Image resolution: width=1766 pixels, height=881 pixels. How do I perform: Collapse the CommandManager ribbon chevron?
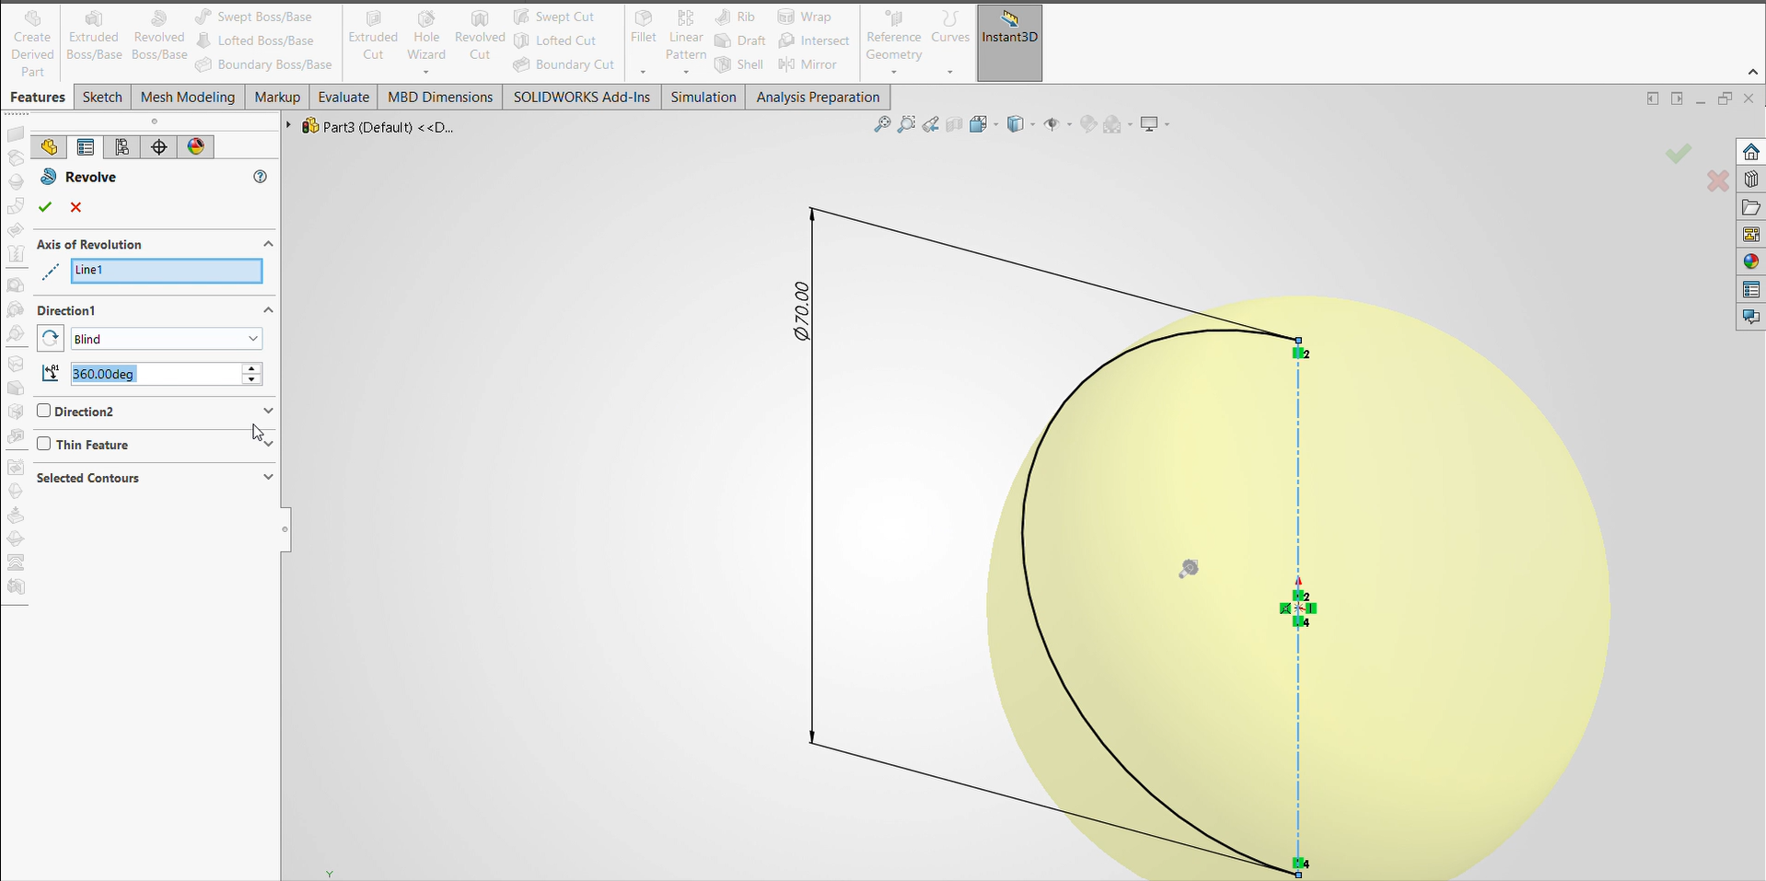(1751, 72)
